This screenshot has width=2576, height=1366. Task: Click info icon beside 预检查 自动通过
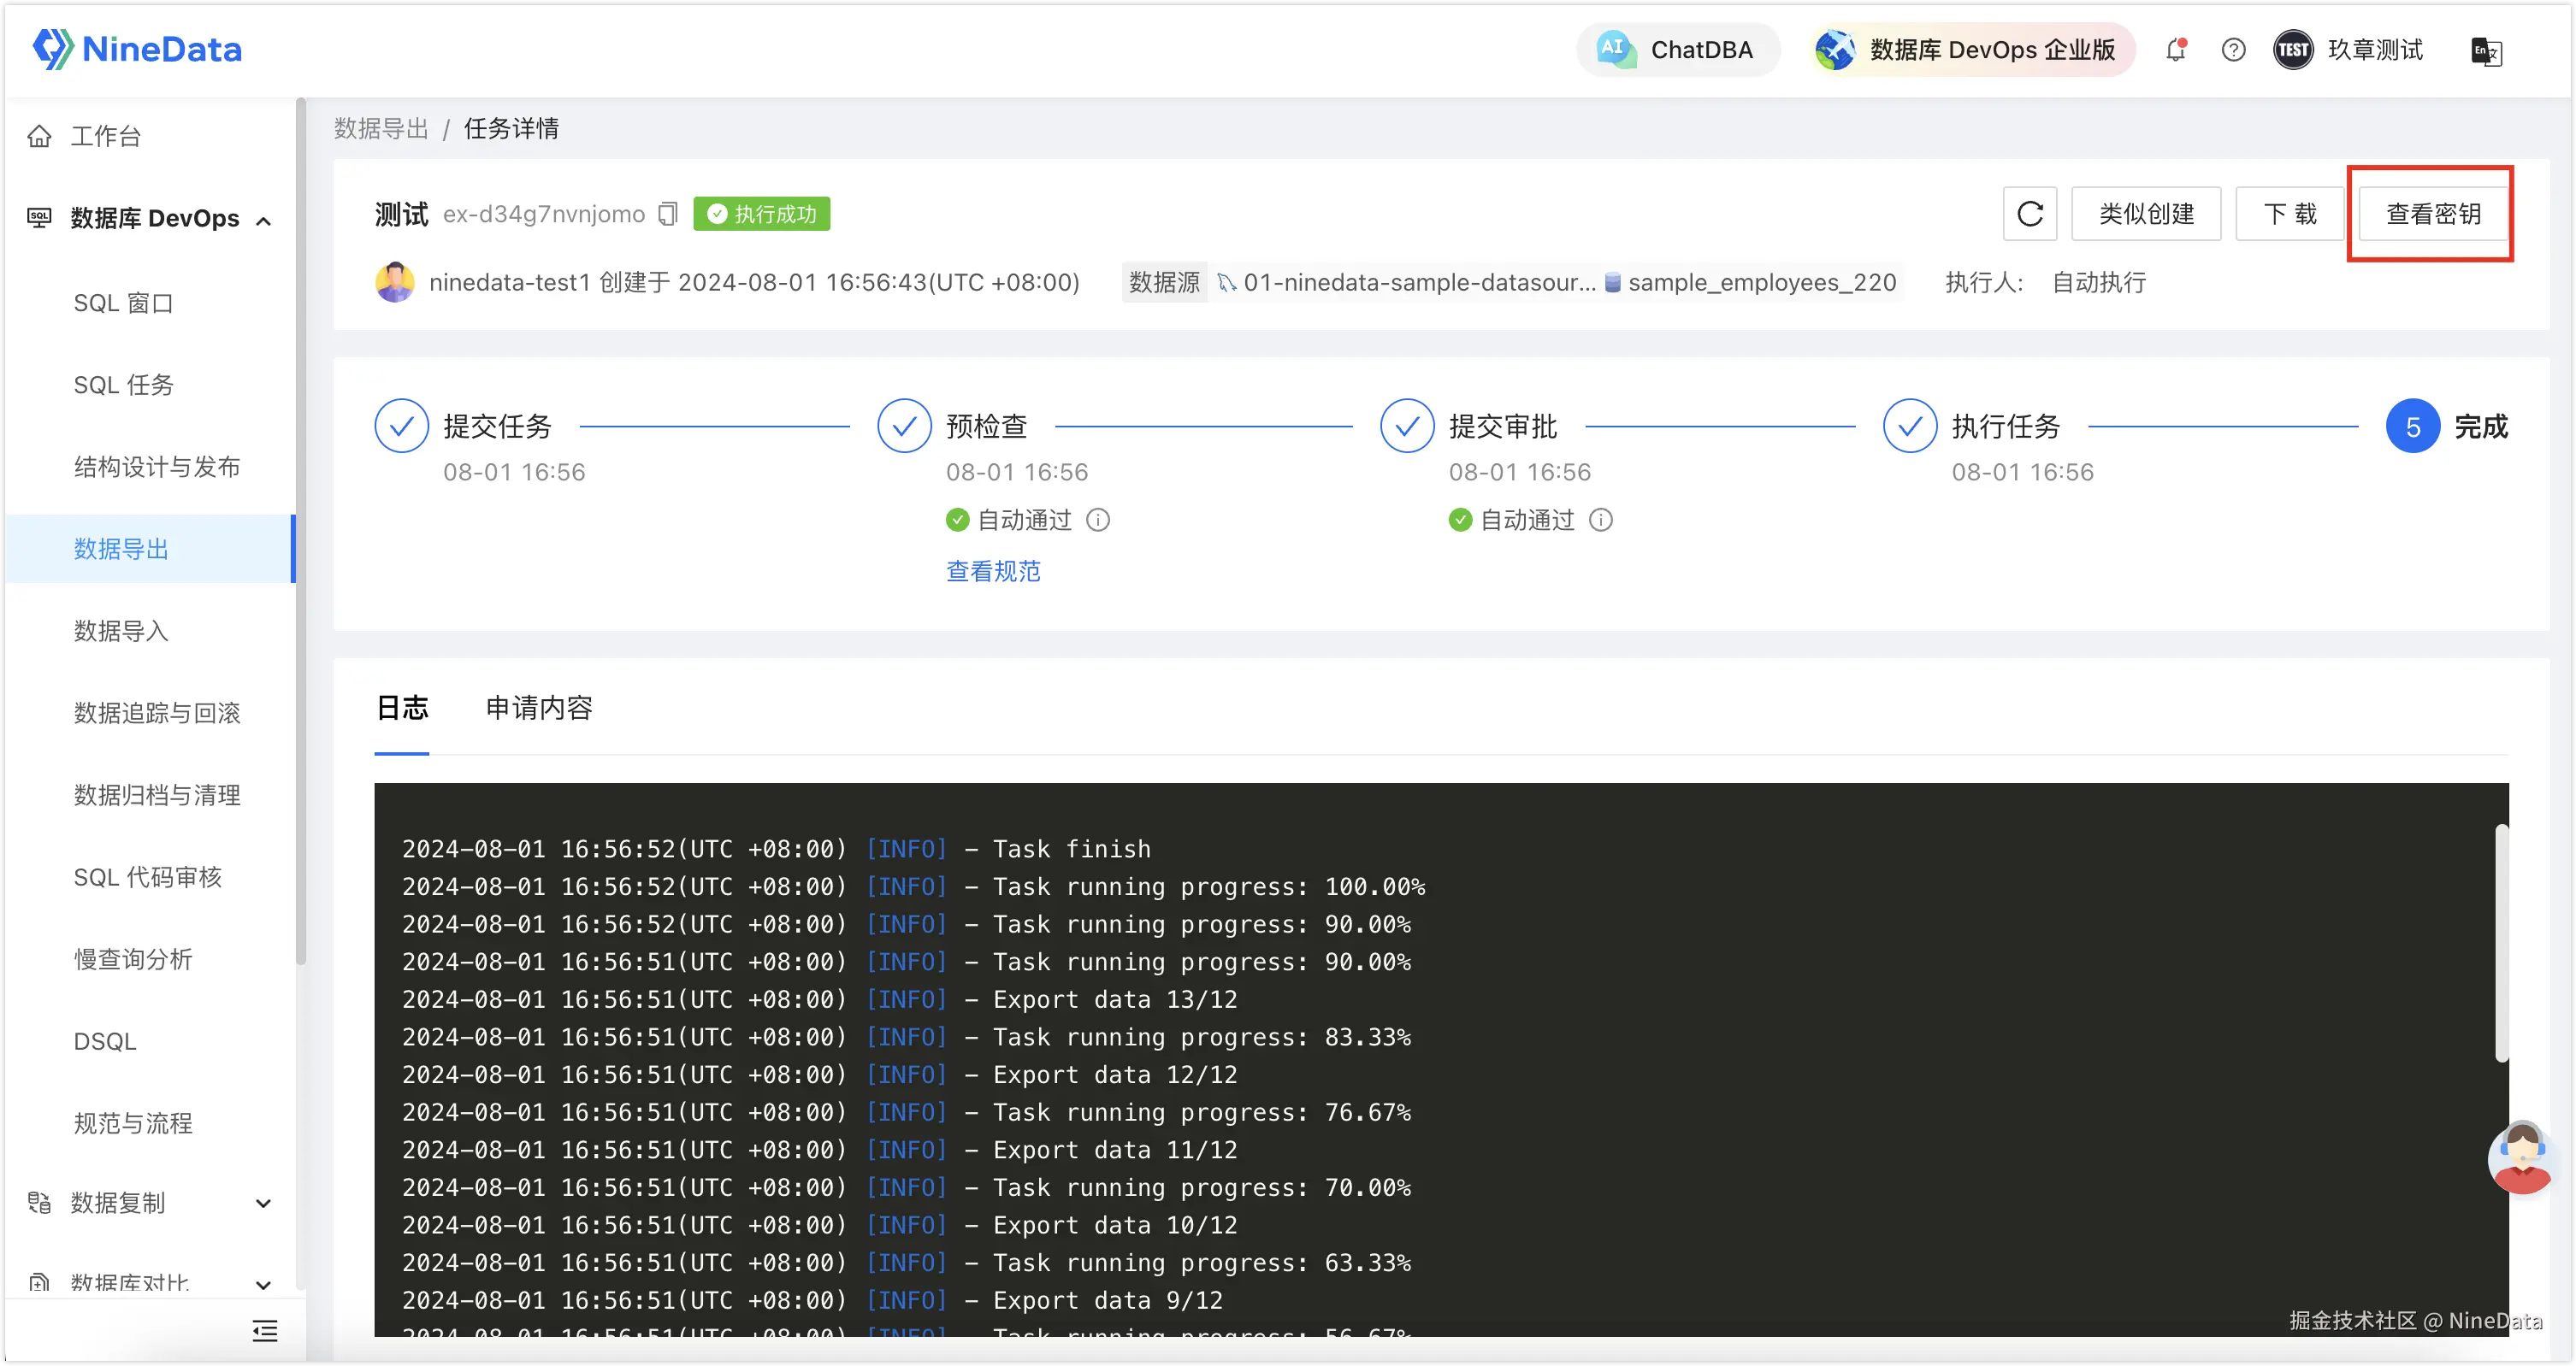(x=1098, y=520)
